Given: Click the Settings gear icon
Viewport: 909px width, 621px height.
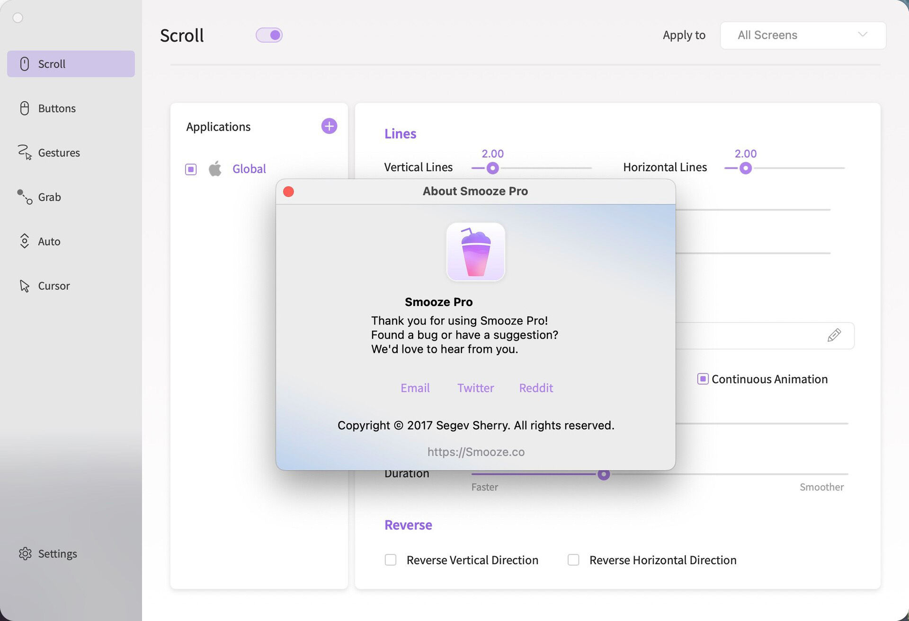Looking at the screenshot, I should pyautogui.click(x=25, y=553).
